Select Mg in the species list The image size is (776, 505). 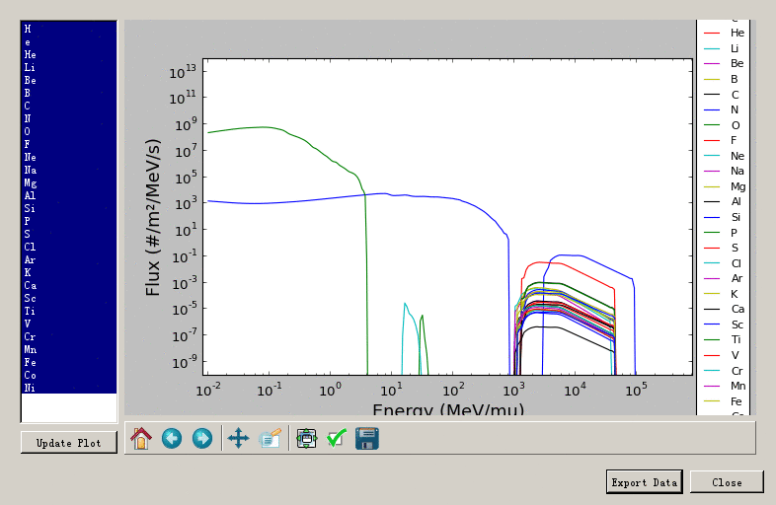point(69,183)
